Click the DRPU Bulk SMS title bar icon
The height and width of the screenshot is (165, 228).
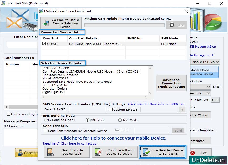[3, 3]
